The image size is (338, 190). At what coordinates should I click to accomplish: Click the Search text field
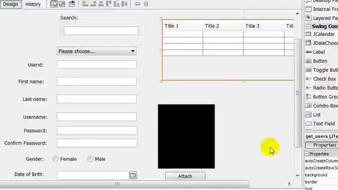click(101, 31)
